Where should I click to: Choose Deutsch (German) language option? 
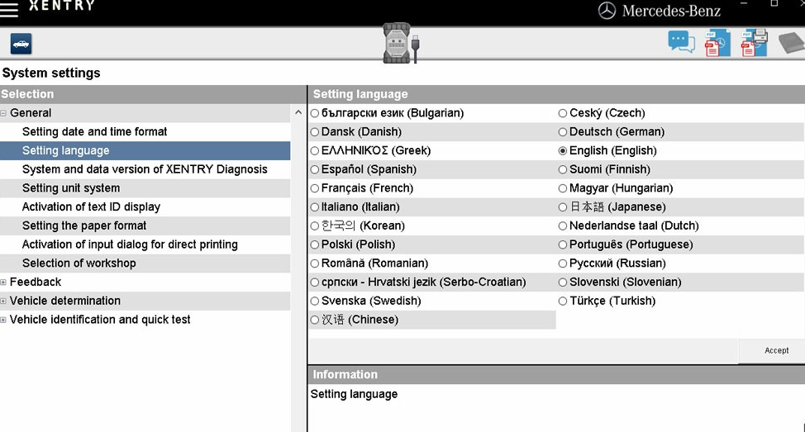coord(563,132)
